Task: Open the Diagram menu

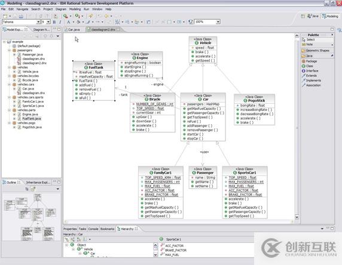Action: [x=61, y=9]
